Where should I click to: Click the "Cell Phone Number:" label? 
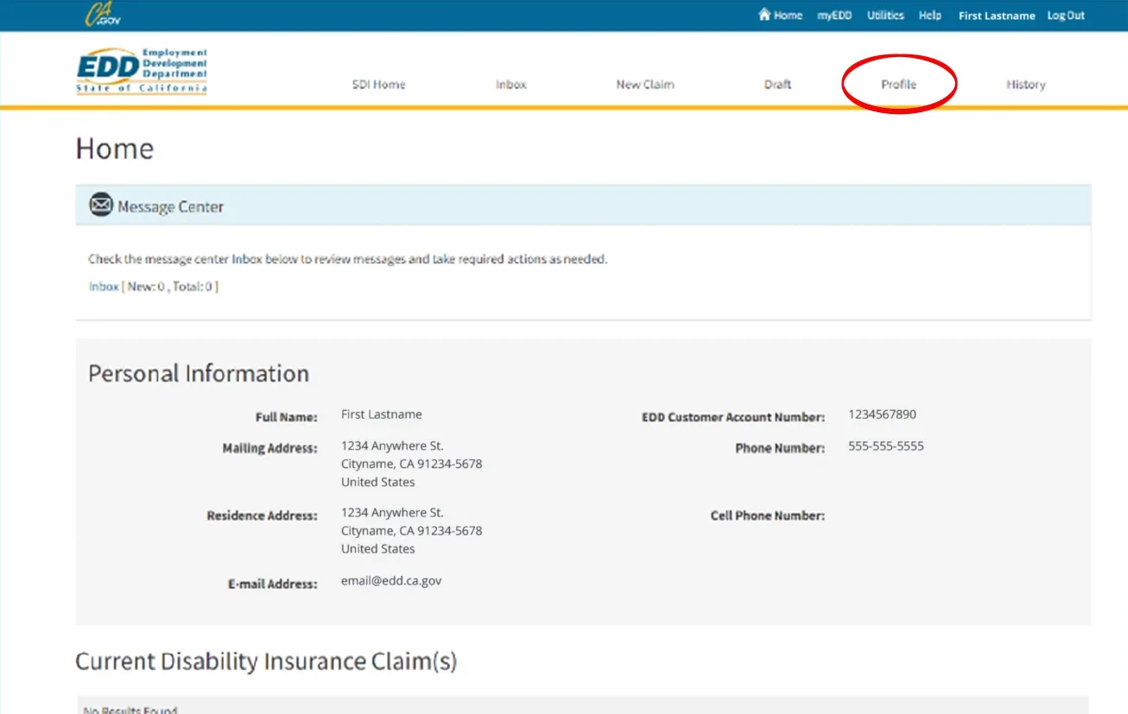768,515
